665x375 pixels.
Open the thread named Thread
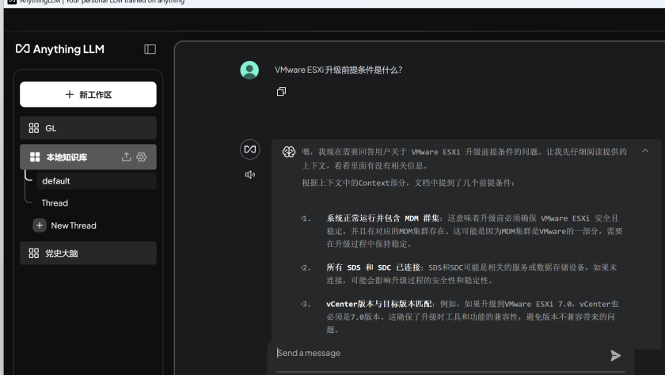click(55, 203)
